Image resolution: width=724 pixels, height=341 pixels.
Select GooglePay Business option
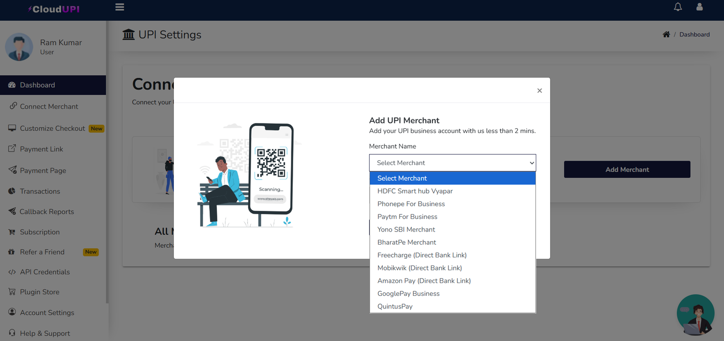coord(452,294)
